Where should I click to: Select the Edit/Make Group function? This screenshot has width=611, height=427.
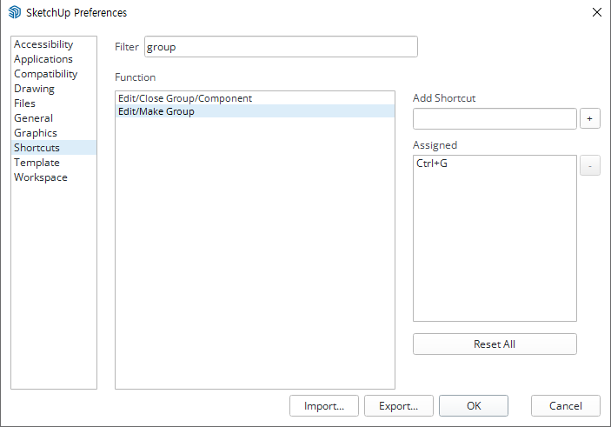[255, 111]
